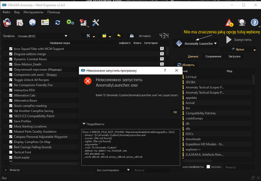
Task: Collapse the Подробности details section
Action: [94, 124]
